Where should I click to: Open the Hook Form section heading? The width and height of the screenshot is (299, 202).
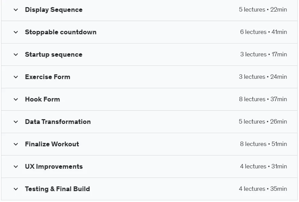point(42,99)
